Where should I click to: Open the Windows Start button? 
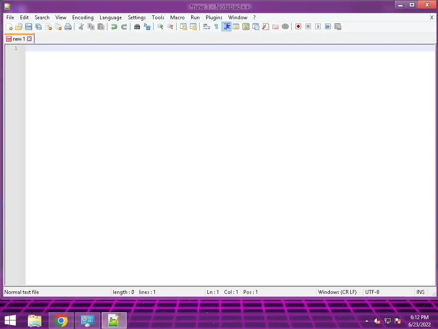(10, 320)
